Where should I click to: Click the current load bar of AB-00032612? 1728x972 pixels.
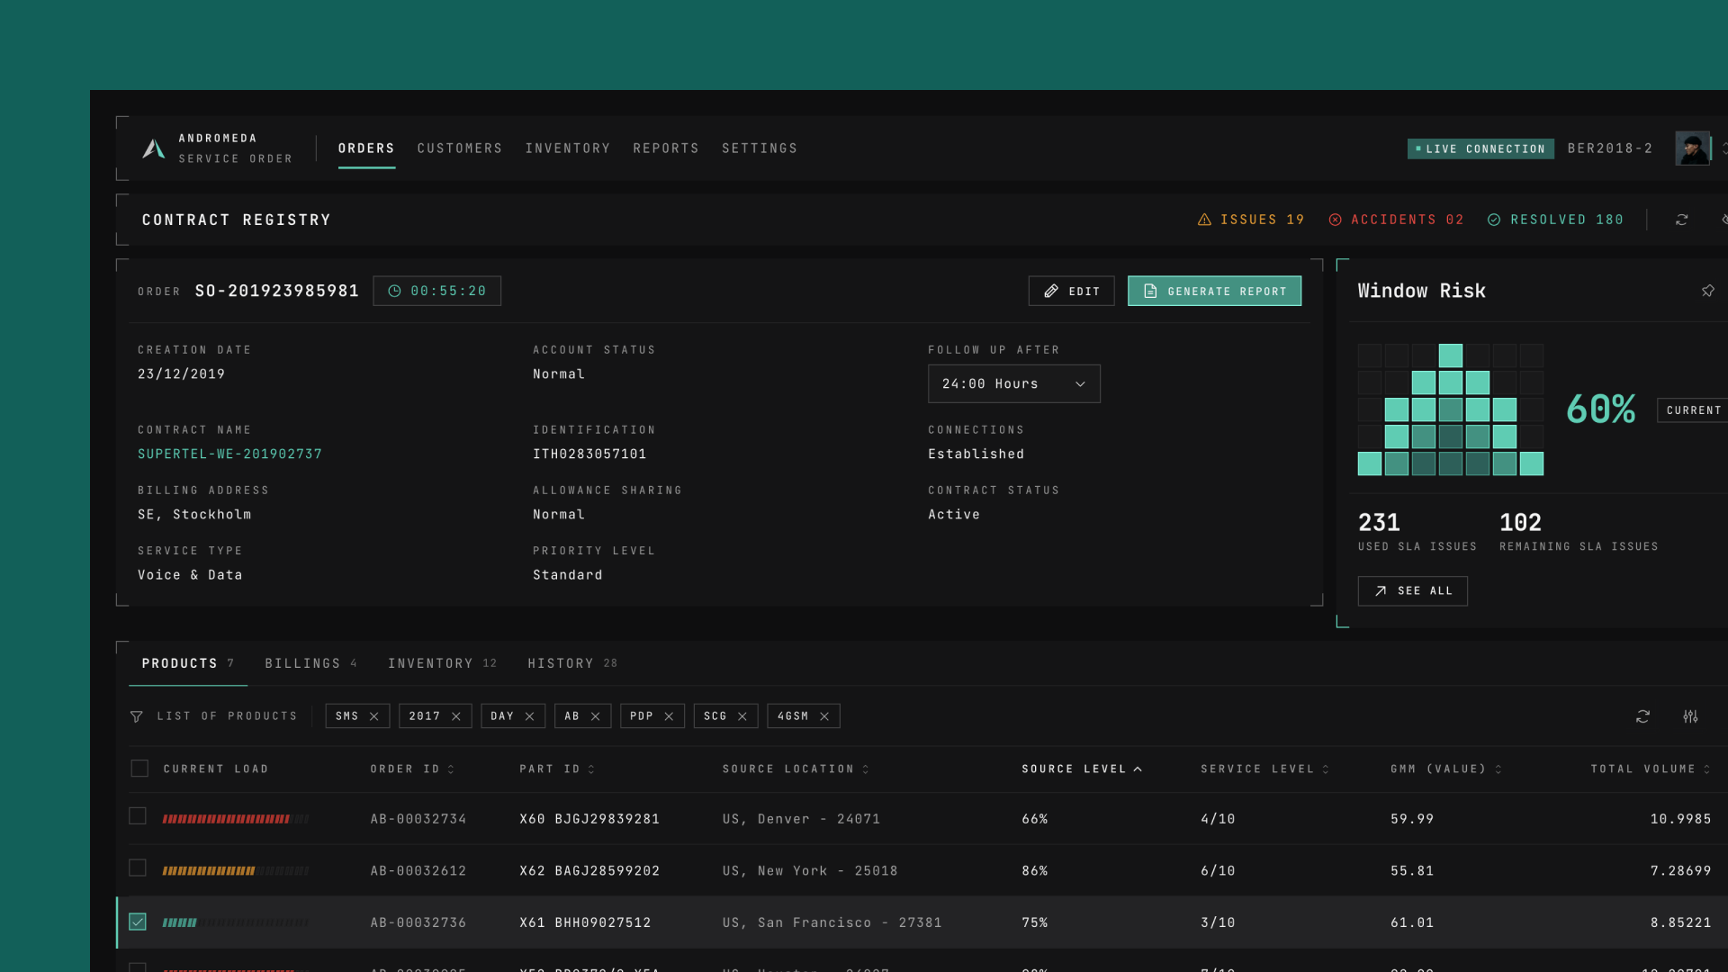(x=236, y=871)
